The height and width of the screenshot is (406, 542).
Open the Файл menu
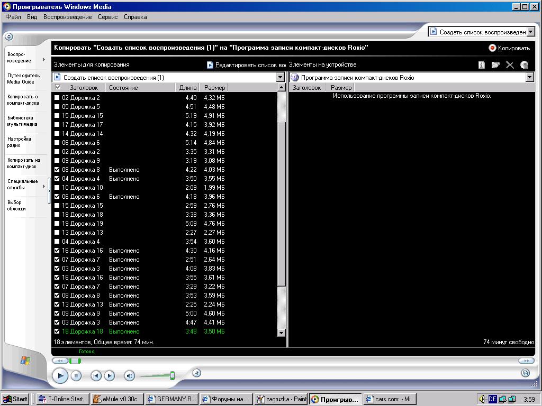[13, 17]
